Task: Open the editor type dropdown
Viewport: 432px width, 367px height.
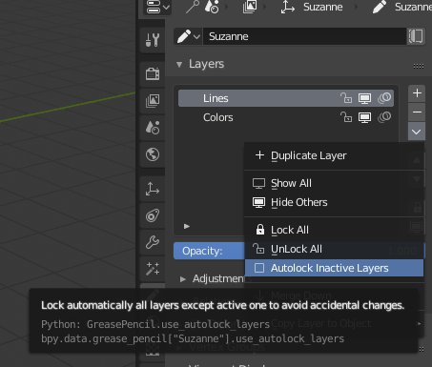Action: pos(158,7)
